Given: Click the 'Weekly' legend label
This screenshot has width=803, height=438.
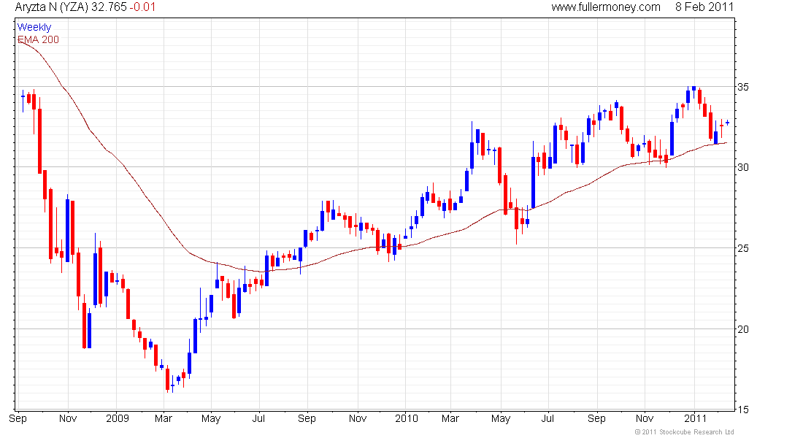Looking at the screenshot, I should click(x=34, y=27).
